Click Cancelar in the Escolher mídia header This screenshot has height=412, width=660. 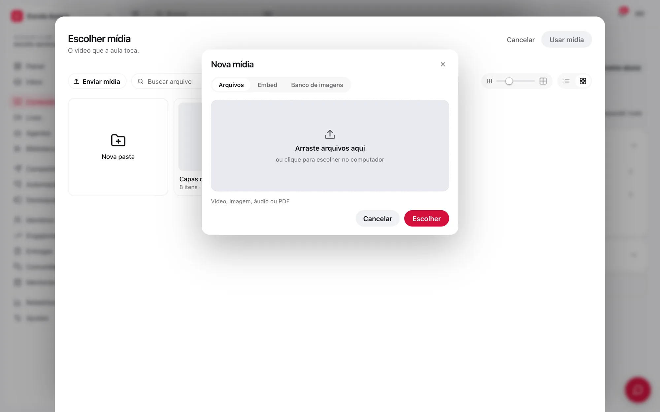(x=520, y=40)
